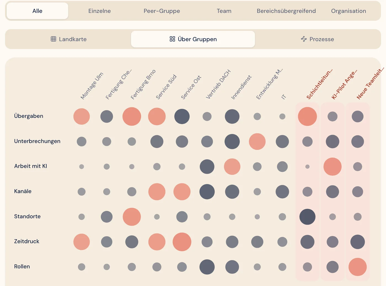386x286 pixels.
Task: Switch to the Einzelne tab
Action: (x=100, y=11)
